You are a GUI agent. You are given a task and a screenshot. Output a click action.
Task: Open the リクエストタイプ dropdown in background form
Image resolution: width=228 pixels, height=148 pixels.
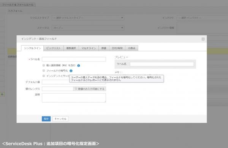point(88,18)
